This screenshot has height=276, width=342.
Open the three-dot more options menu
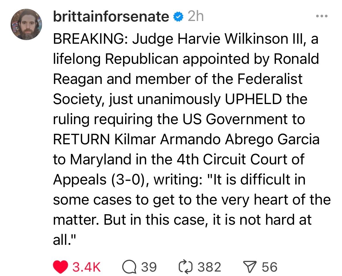pyautogui.click(x=322, y=16)
